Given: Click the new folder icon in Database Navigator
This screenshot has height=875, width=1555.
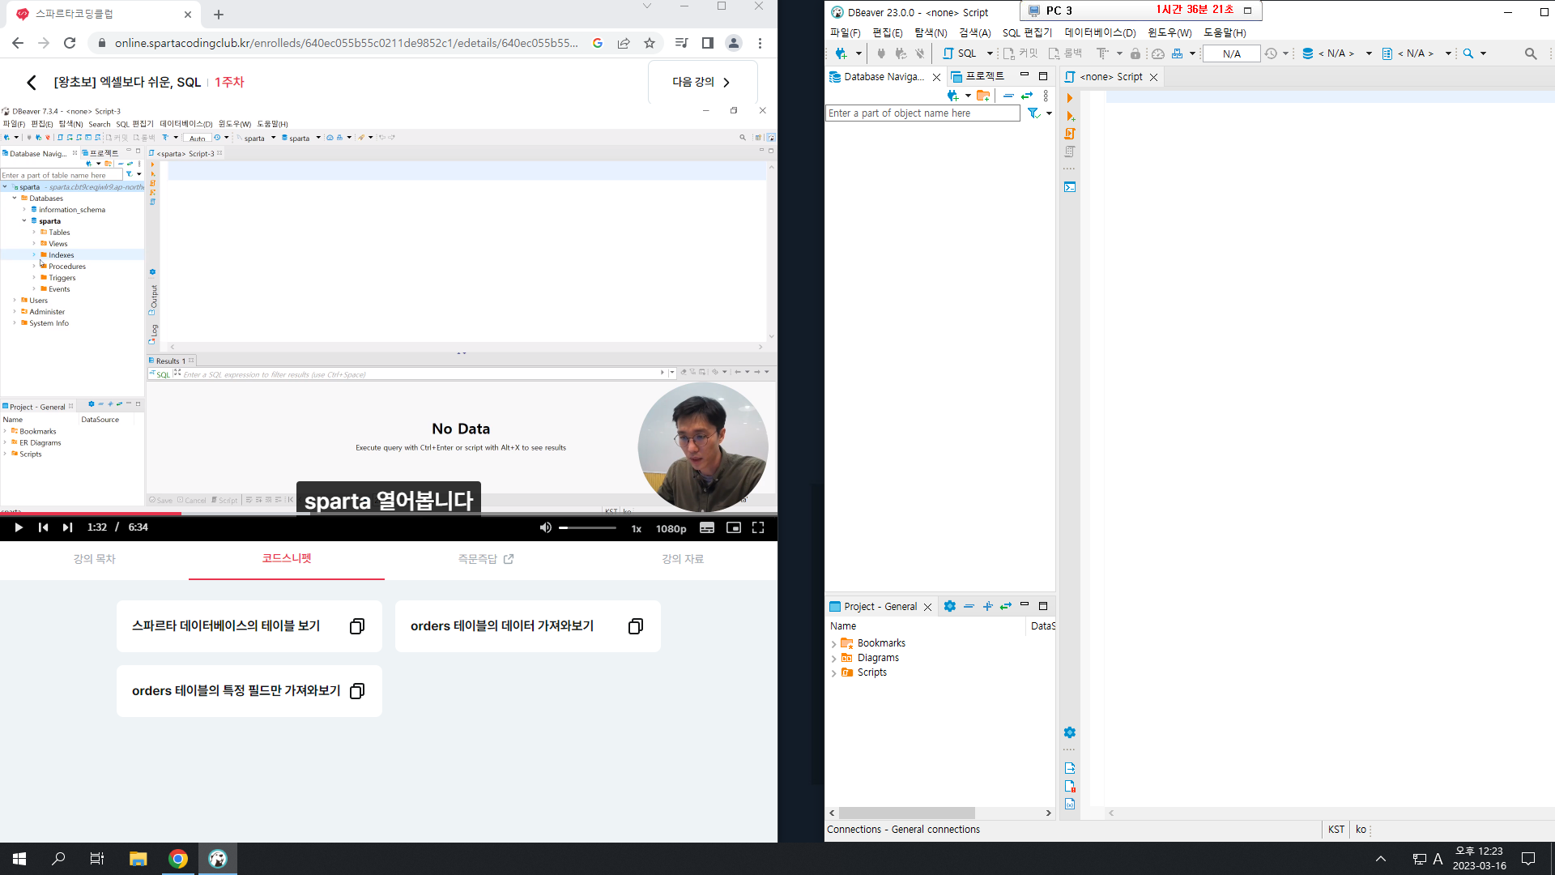Looking at the screenshot, I should tap(983, 96).
